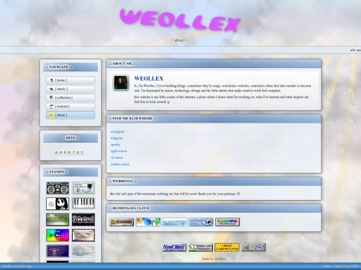The width and height of the screenshot is (361, 270).
Task: Open the spotify link
Action: coord(116,145)
